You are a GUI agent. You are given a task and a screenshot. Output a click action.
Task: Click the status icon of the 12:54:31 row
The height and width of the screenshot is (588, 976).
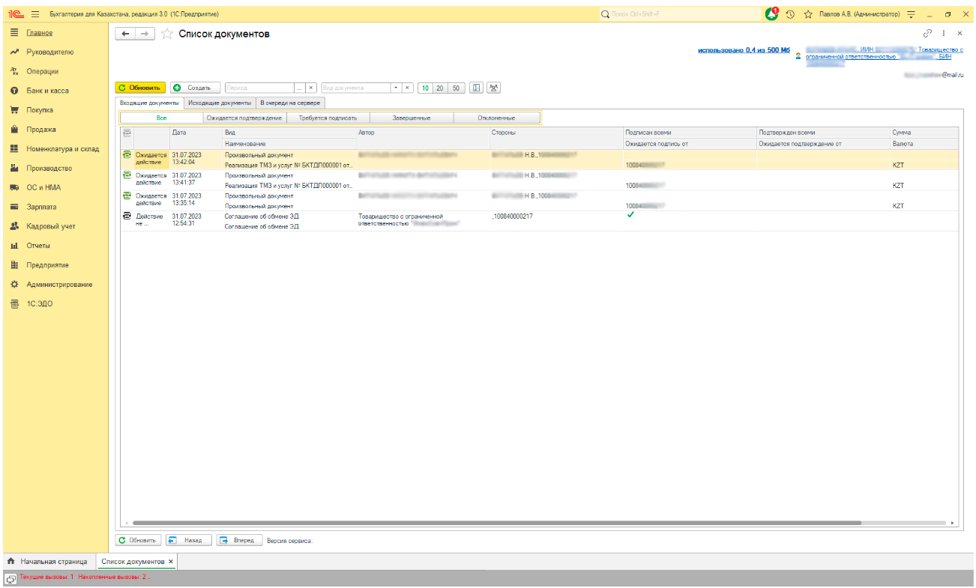coord(127,216)
